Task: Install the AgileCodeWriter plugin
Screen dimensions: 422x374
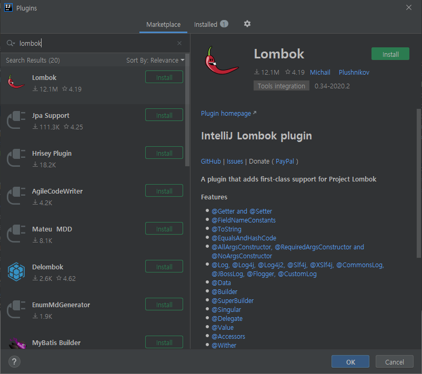Action: pos(164,191)
